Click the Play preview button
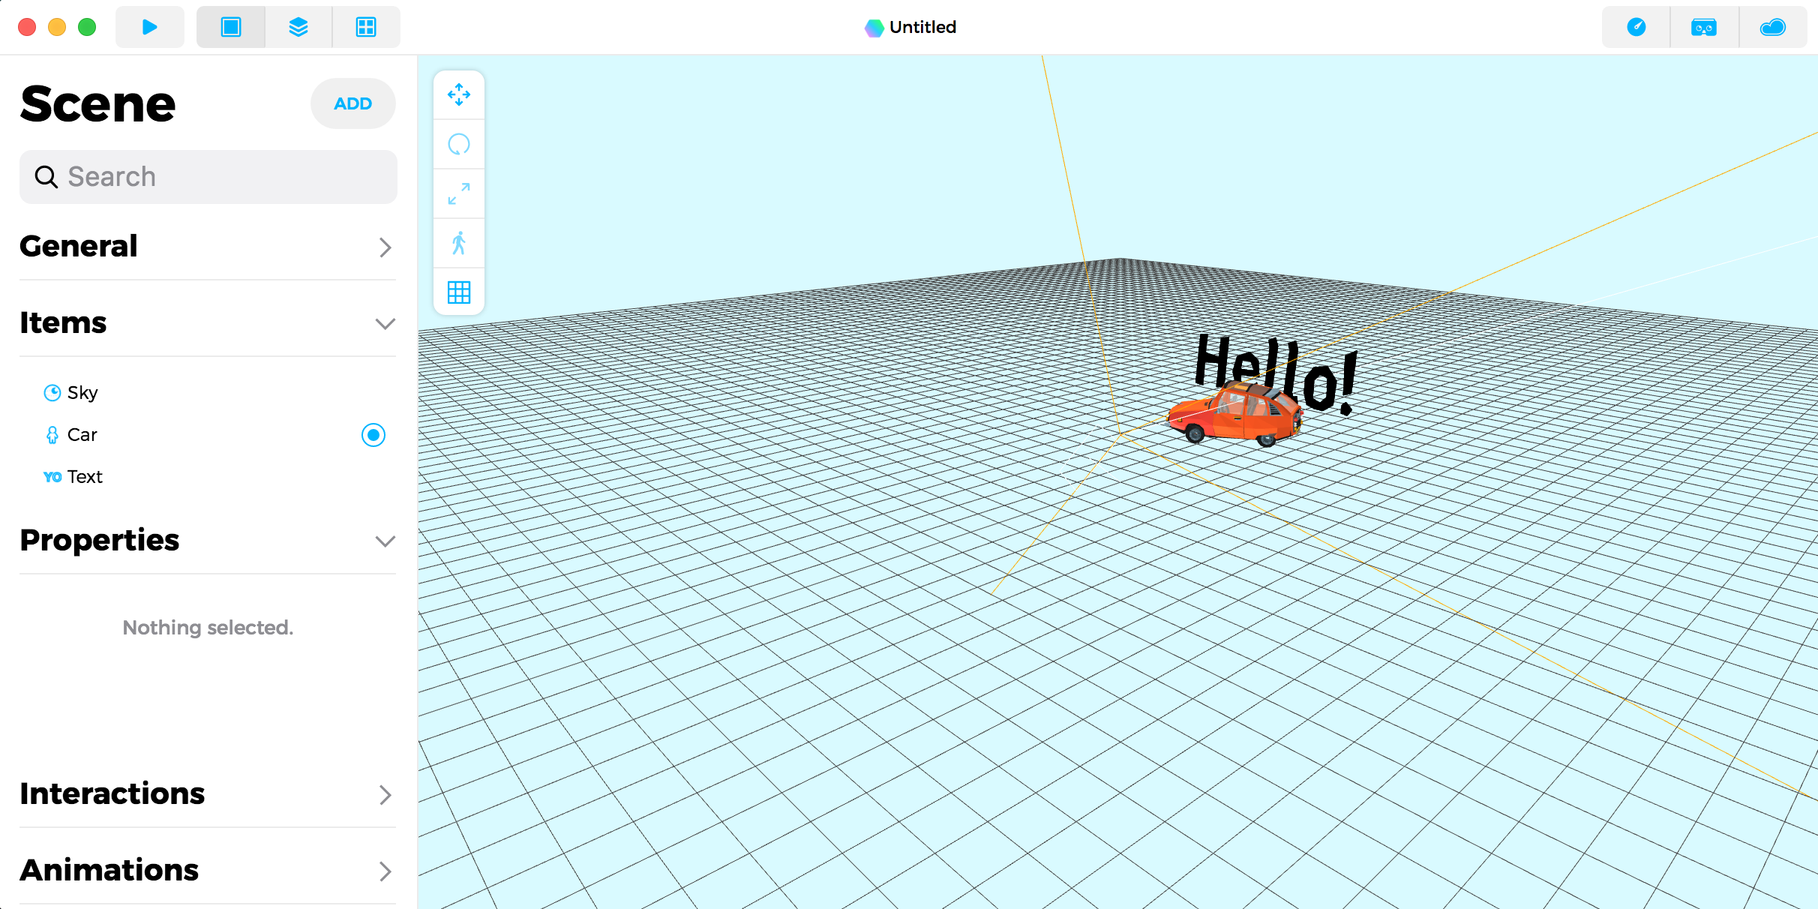The width and height of the screenshot is (1818, 909). click(150, 28)
